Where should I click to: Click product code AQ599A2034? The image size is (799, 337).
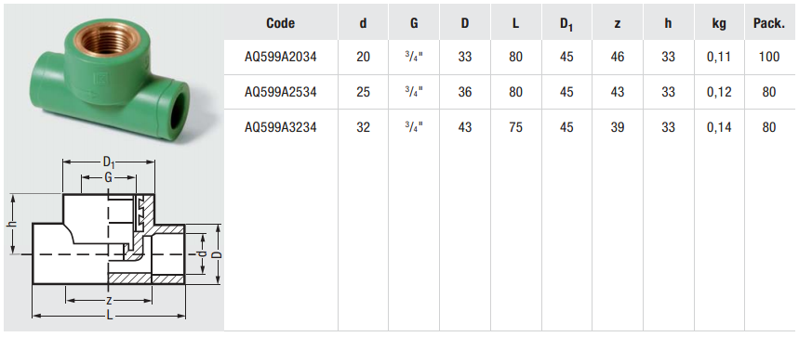[x=280, y=57]
